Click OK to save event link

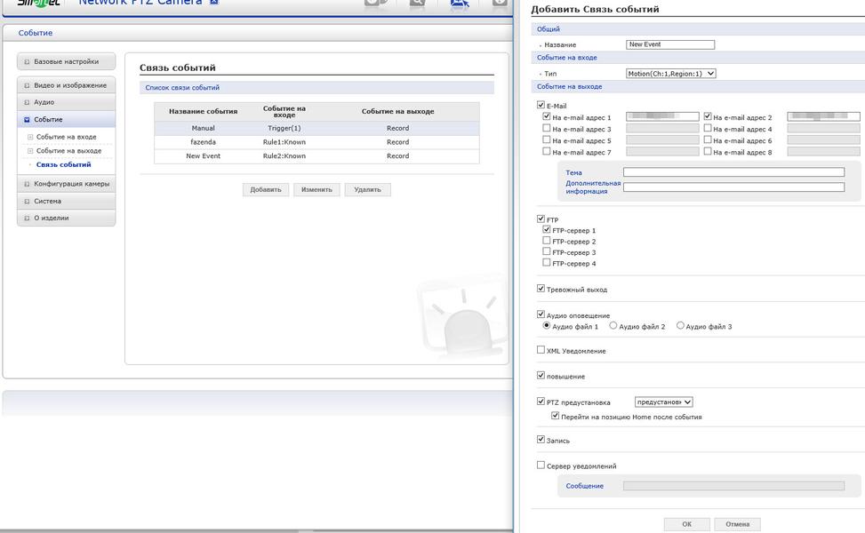[686, 524]
